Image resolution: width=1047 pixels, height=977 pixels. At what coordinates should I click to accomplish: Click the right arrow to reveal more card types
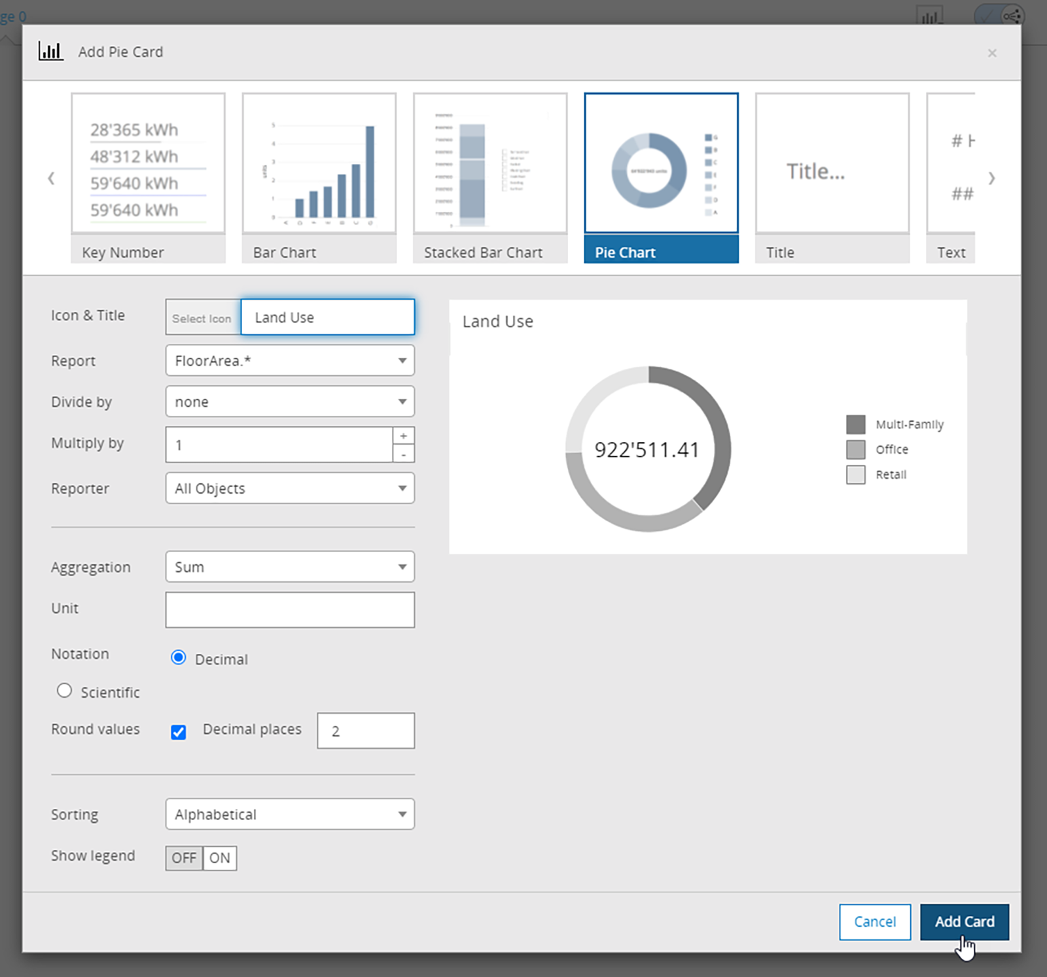tap(992, 178)
